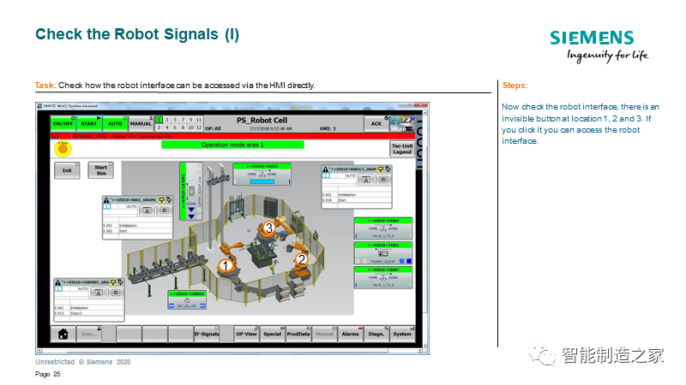
Task: Select area number 2 in number grid
Action: pyautogui.click(x=159, y=127)
